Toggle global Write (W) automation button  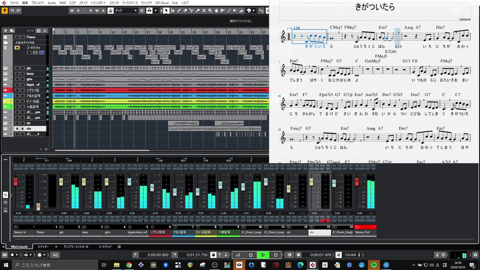point(96,10)
